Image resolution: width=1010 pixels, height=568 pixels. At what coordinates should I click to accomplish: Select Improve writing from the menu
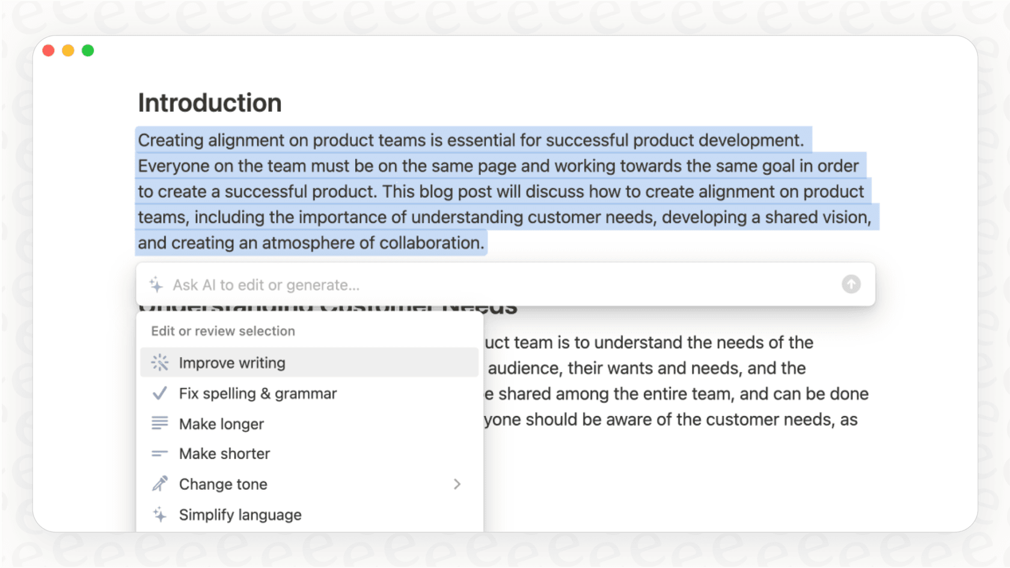click(x=232, y=362)
